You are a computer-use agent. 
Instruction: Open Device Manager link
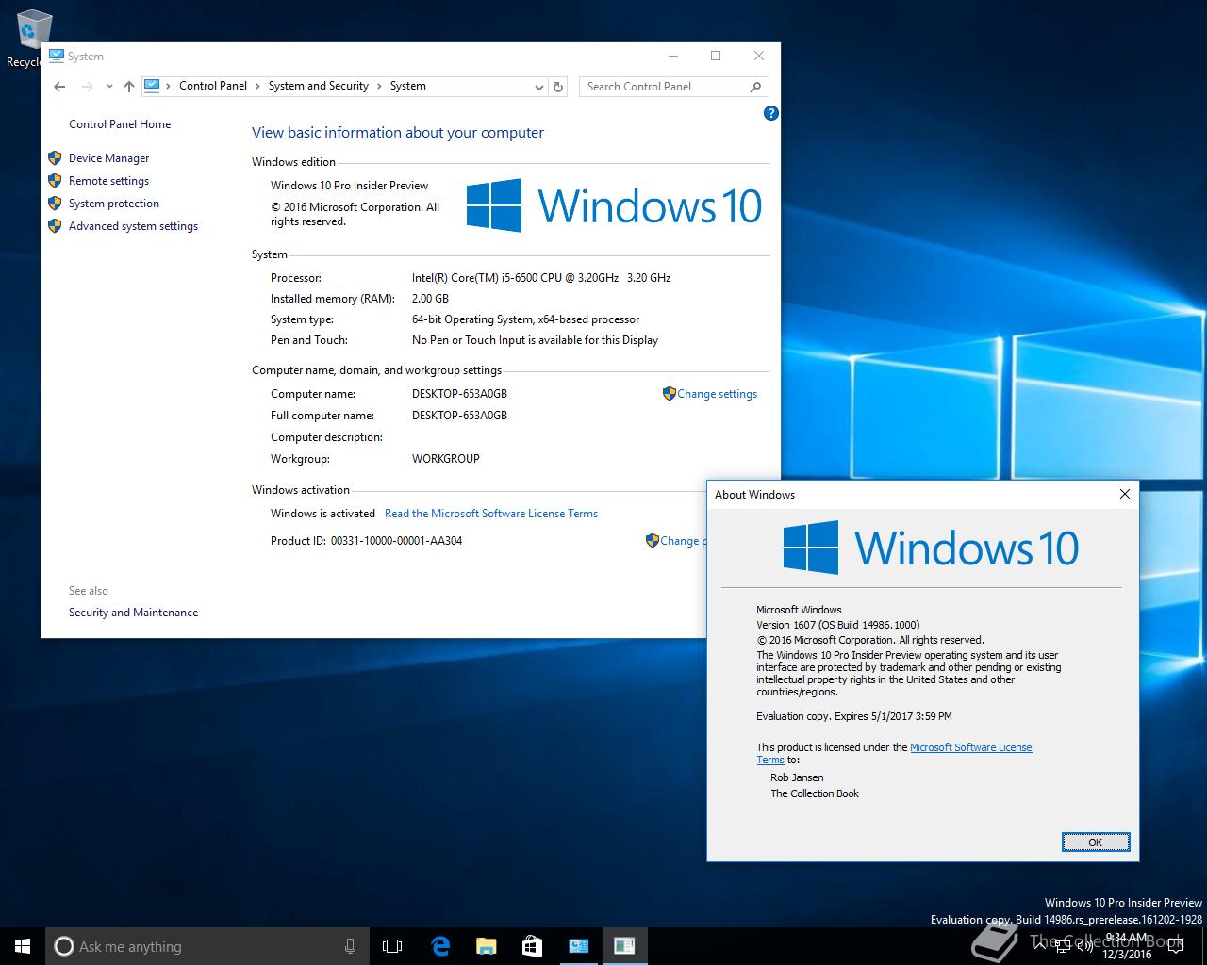(108, 158)
